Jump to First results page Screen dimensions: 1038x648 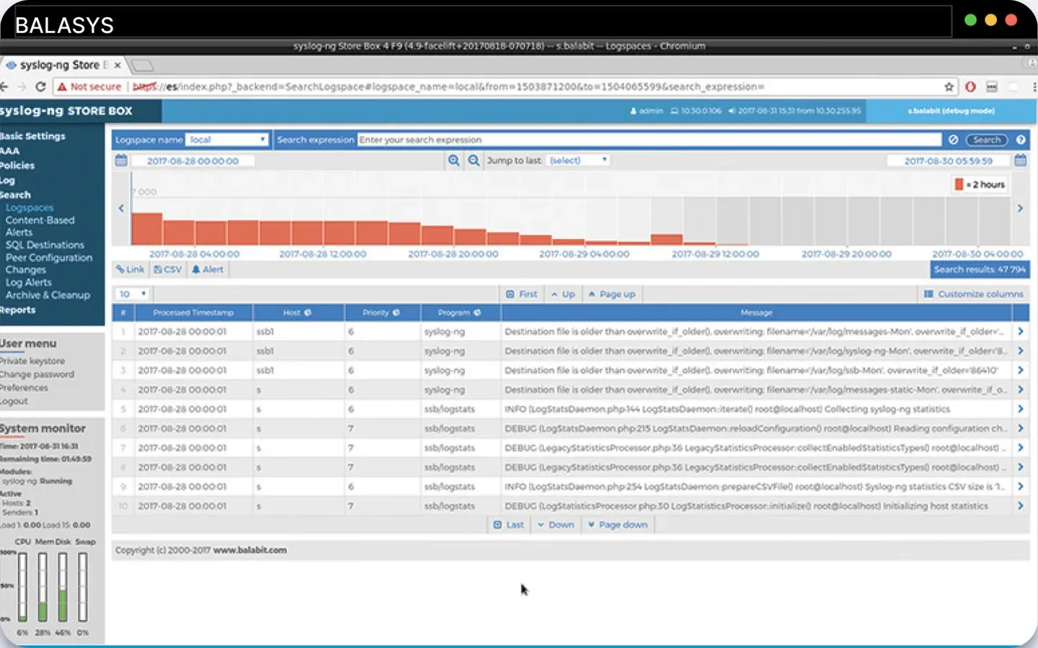[522, 294]
